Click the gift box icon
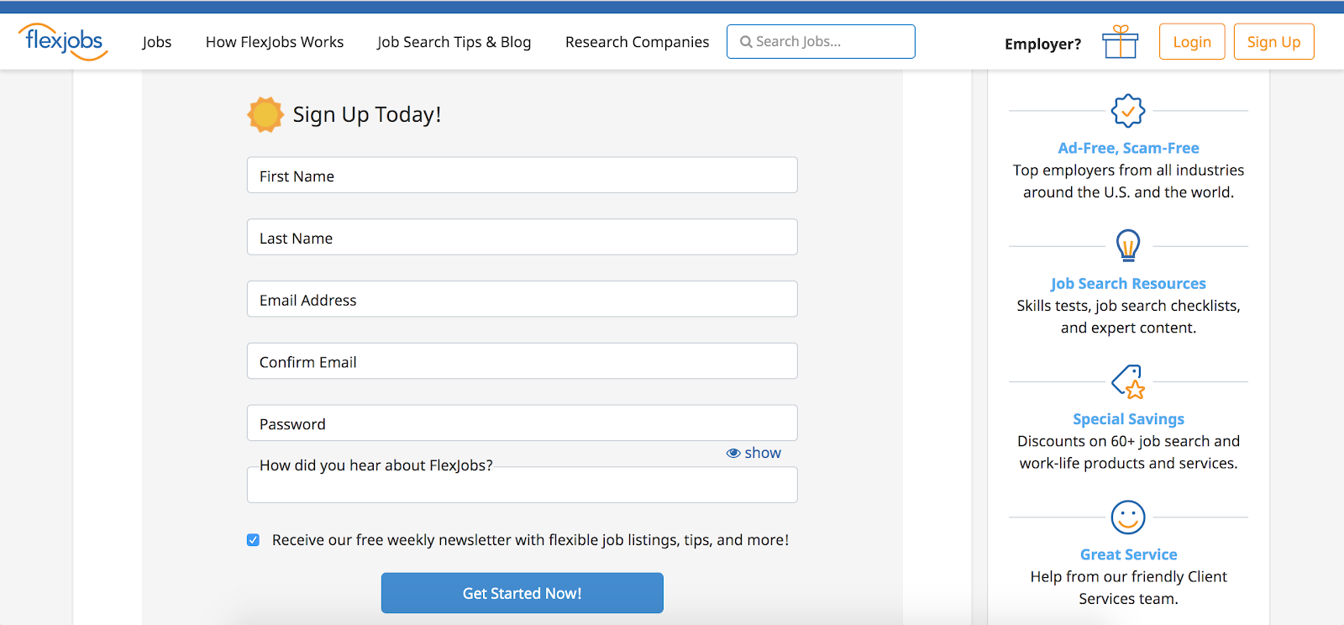This screenshot has height=625, width=1344. tap(1120, 42)
